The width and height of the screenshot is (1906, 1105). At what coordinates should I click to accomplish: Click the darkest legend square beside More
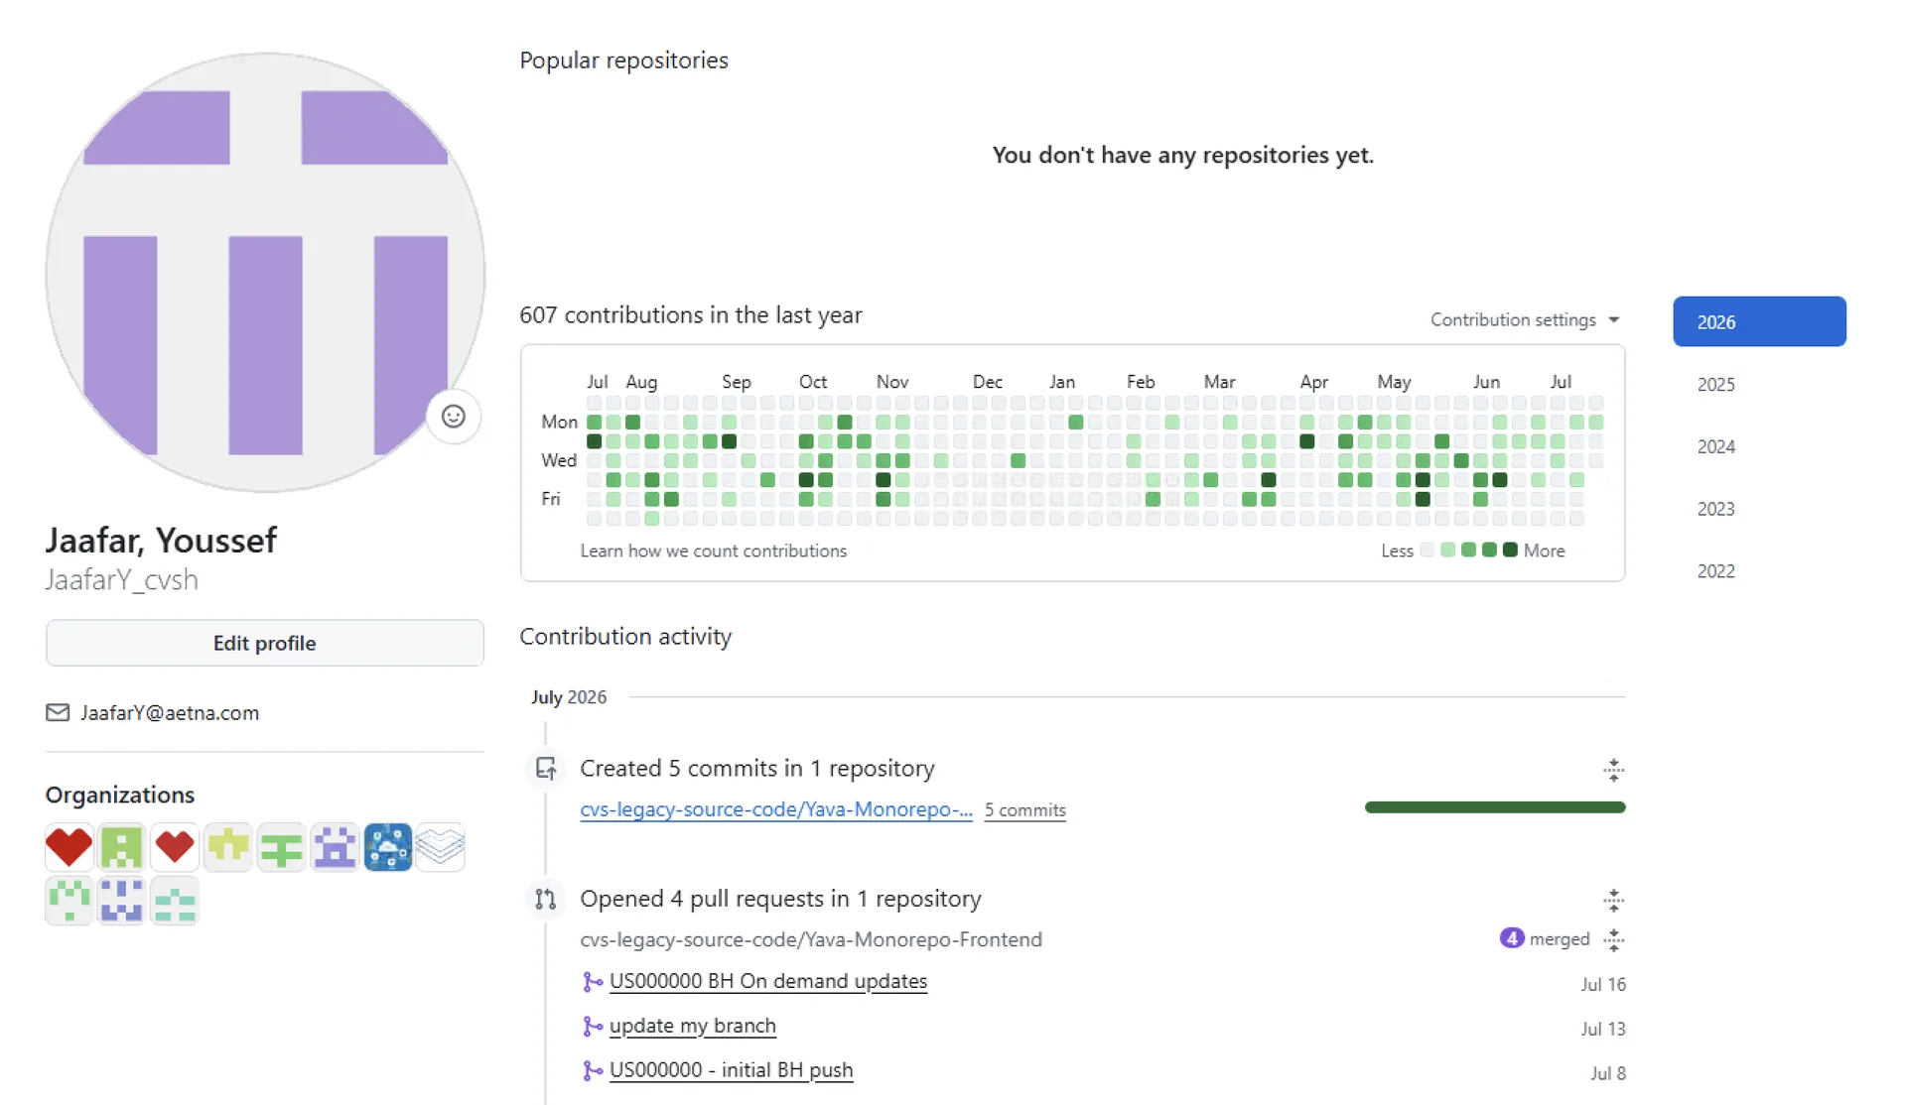coord(1510,550)
